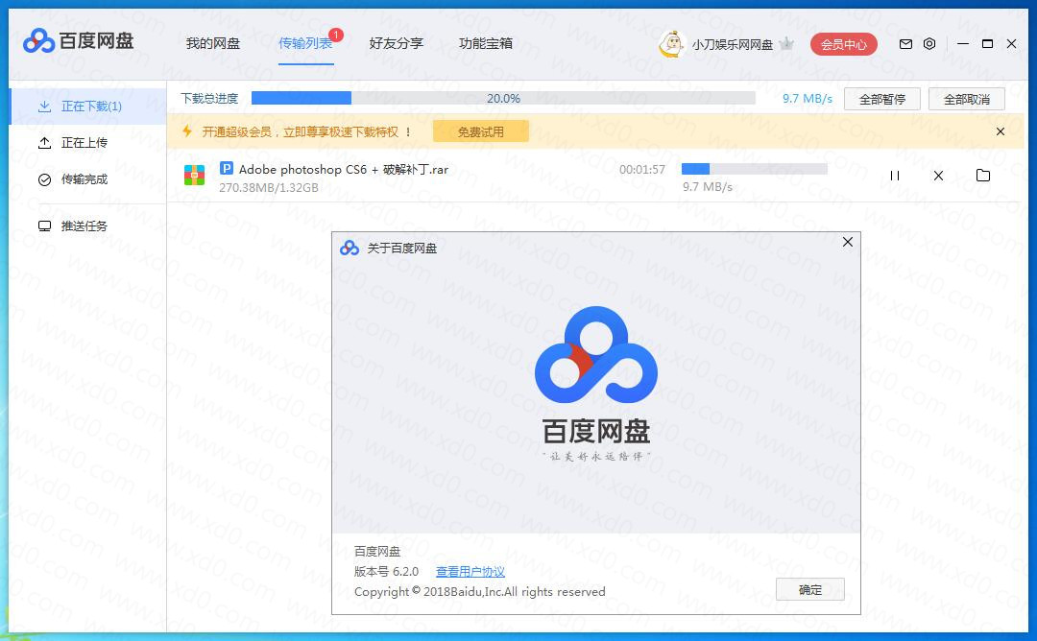Dismiss the yellow promo banner
The image size is (1037, 641).
point(1001,131)
